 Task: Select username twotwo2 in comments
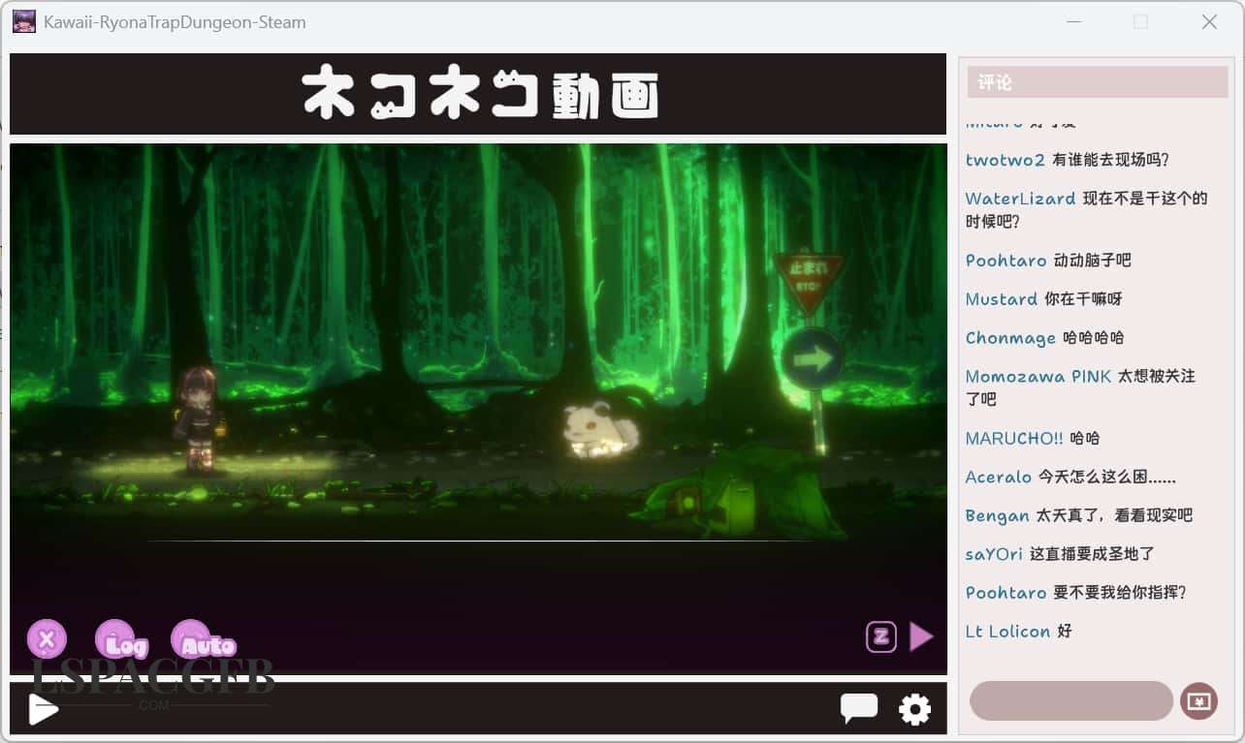tap(1005, 160)
